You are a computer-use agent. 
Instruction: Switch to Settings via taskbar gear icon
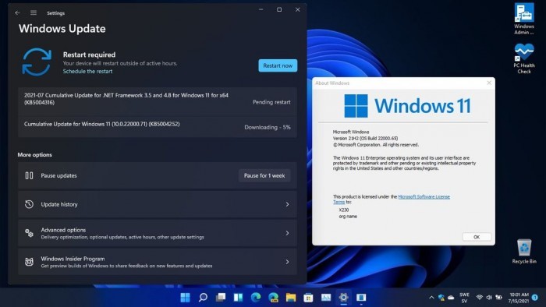click(343, 298)
